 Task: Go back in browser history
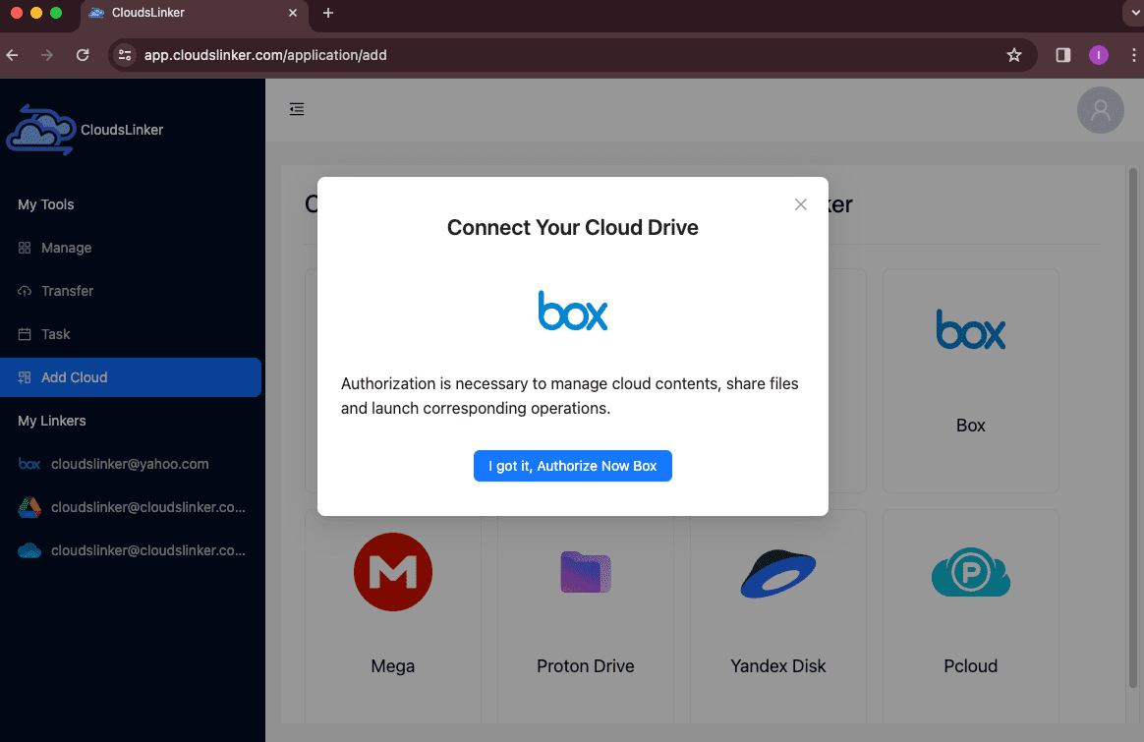tap(13, 55)
